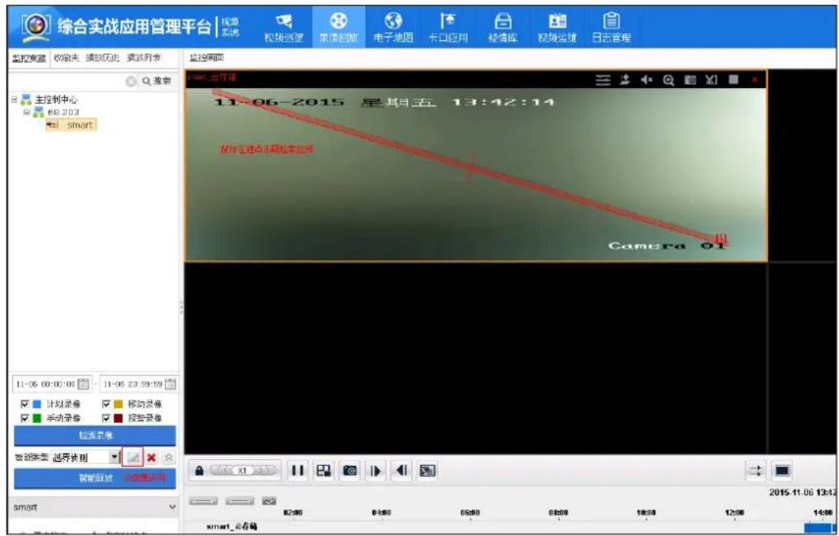Open the 日志管理 log management module
This screenshot has width=839, height=536.
tap(611, 28)
